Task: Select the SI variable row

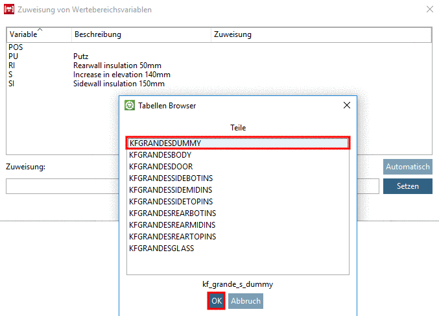Action: pos(219,84)
